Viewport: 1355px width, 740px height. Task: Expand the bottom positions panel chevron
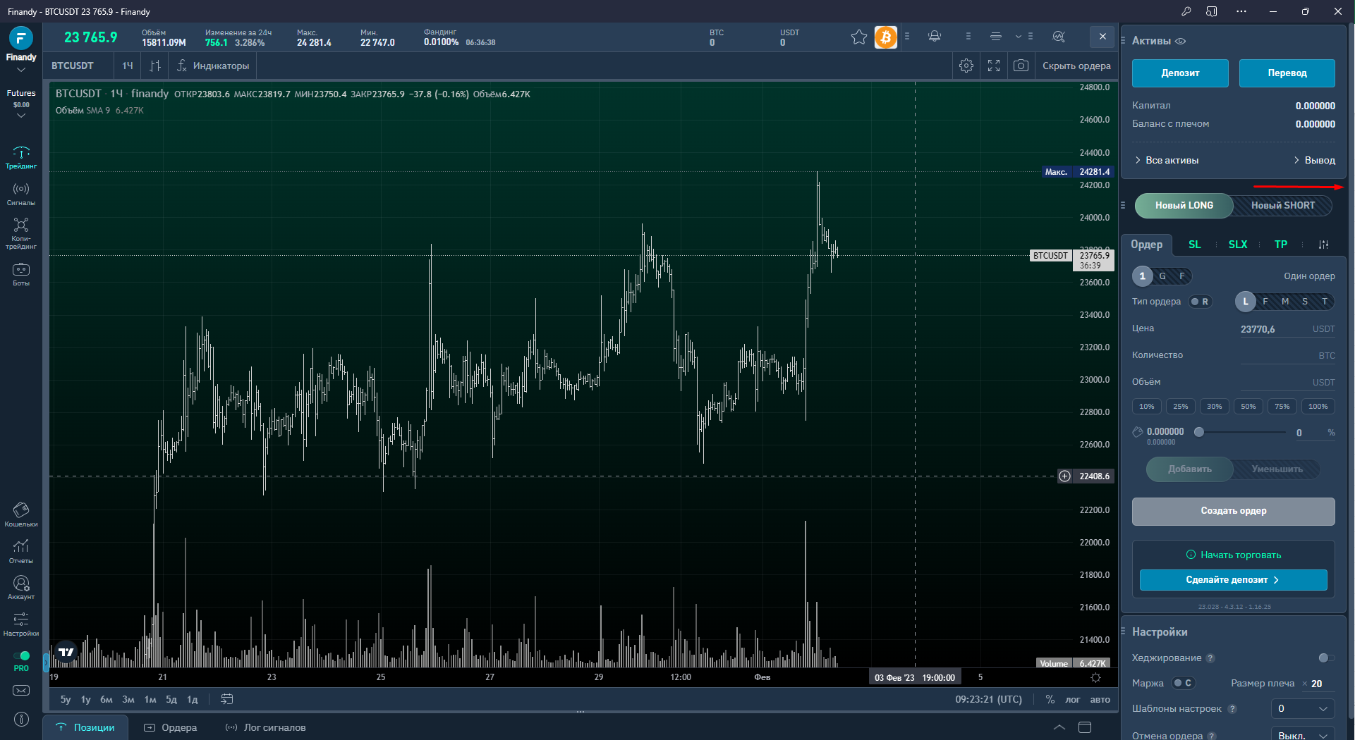1059,727
